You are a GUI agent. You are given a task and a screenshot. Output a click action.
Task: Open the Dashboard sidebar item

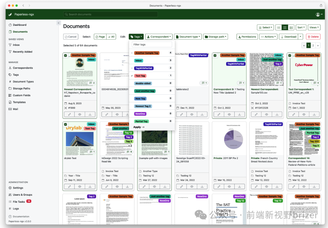(20, 25)
